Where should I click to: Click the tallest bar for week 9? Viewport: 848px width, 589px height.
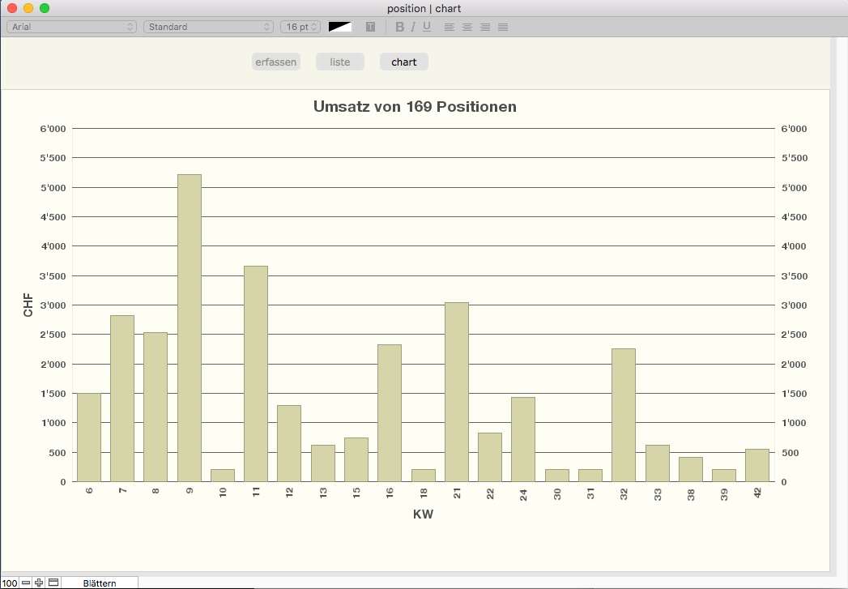tap(190, 327)
